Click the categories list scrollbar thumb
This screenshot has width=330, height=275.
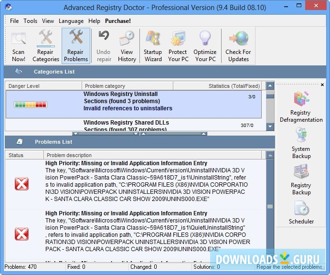pos(270,96)
